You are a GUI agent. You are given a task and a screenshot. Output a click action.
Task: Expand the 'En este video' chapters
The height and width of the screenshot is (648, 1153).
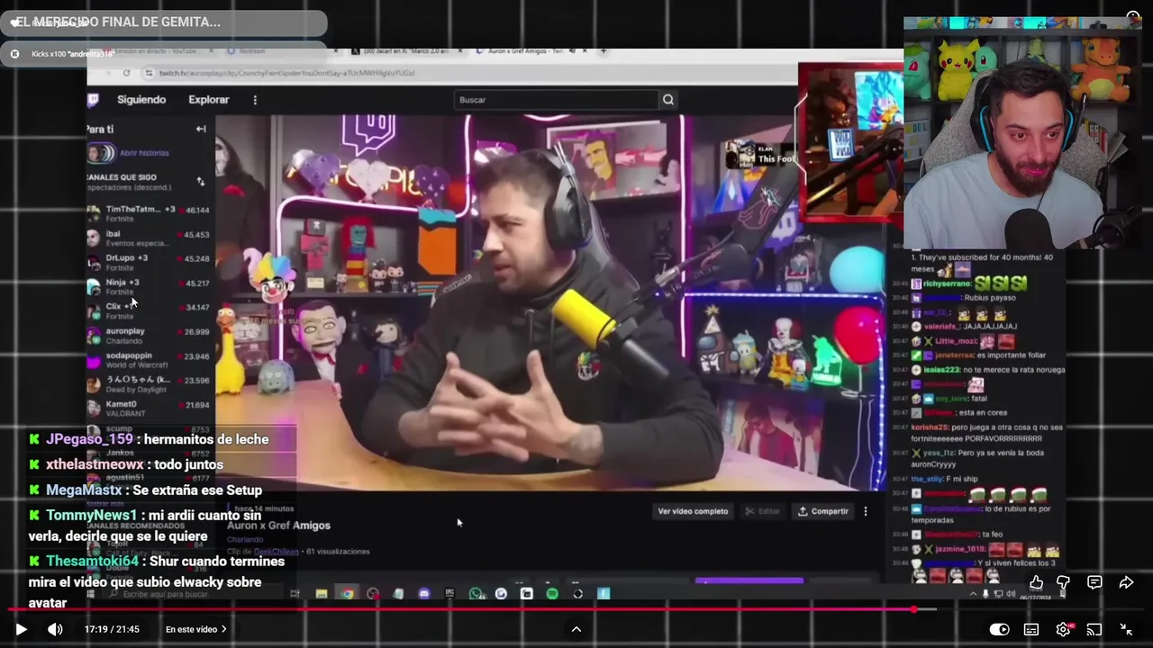tap(196, 629)
